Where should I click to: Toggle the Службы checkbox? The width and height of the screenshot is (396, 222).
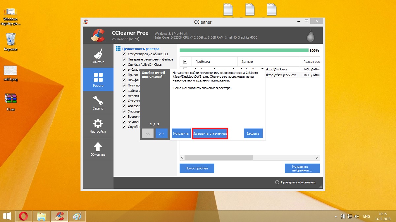point(124,127)
